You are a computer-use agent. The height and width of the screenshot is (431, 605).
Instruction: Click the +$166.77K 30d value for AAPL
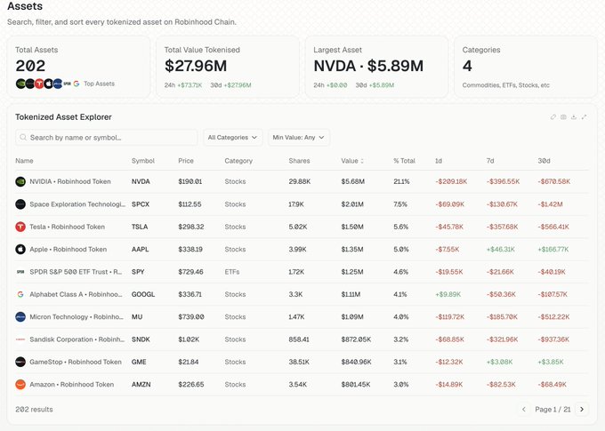coord(553,250)
